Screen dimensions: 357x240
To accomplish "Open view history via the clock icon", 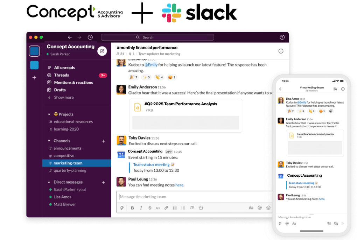I will point(90,37).
